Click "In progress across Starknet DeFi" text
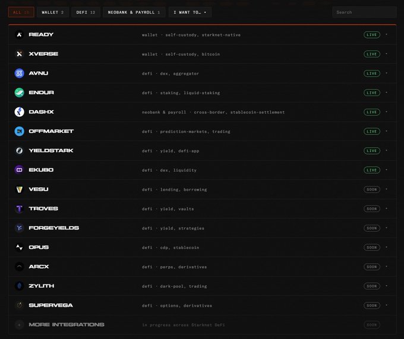The image size is (404, 339). 183,325
